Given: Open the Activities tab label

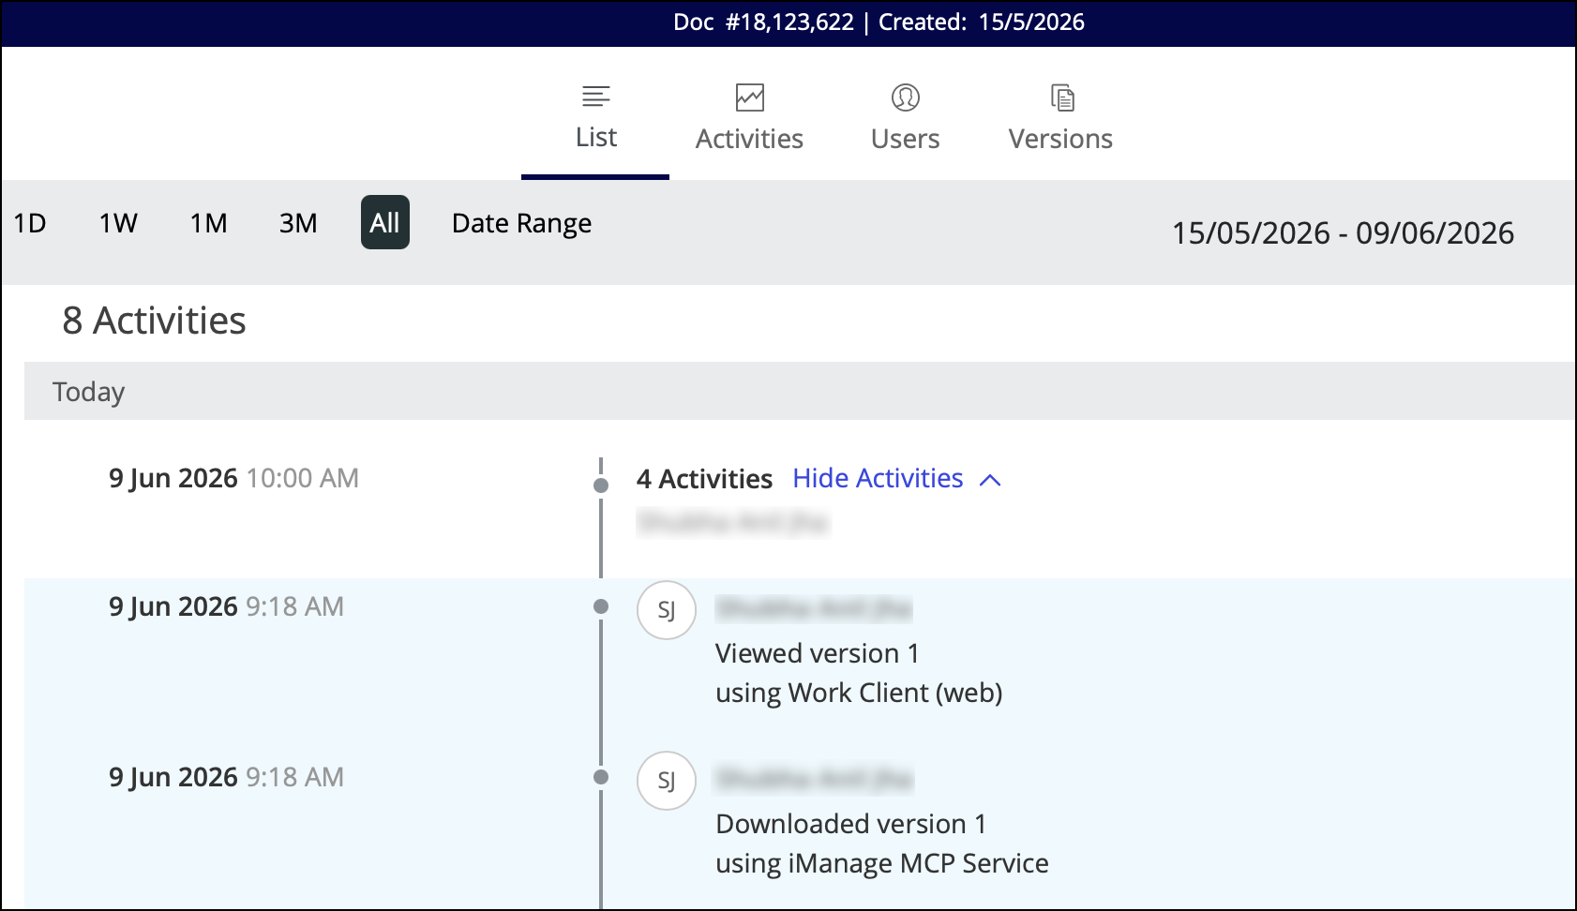Looking at the screenshot, I should (749, 139).
